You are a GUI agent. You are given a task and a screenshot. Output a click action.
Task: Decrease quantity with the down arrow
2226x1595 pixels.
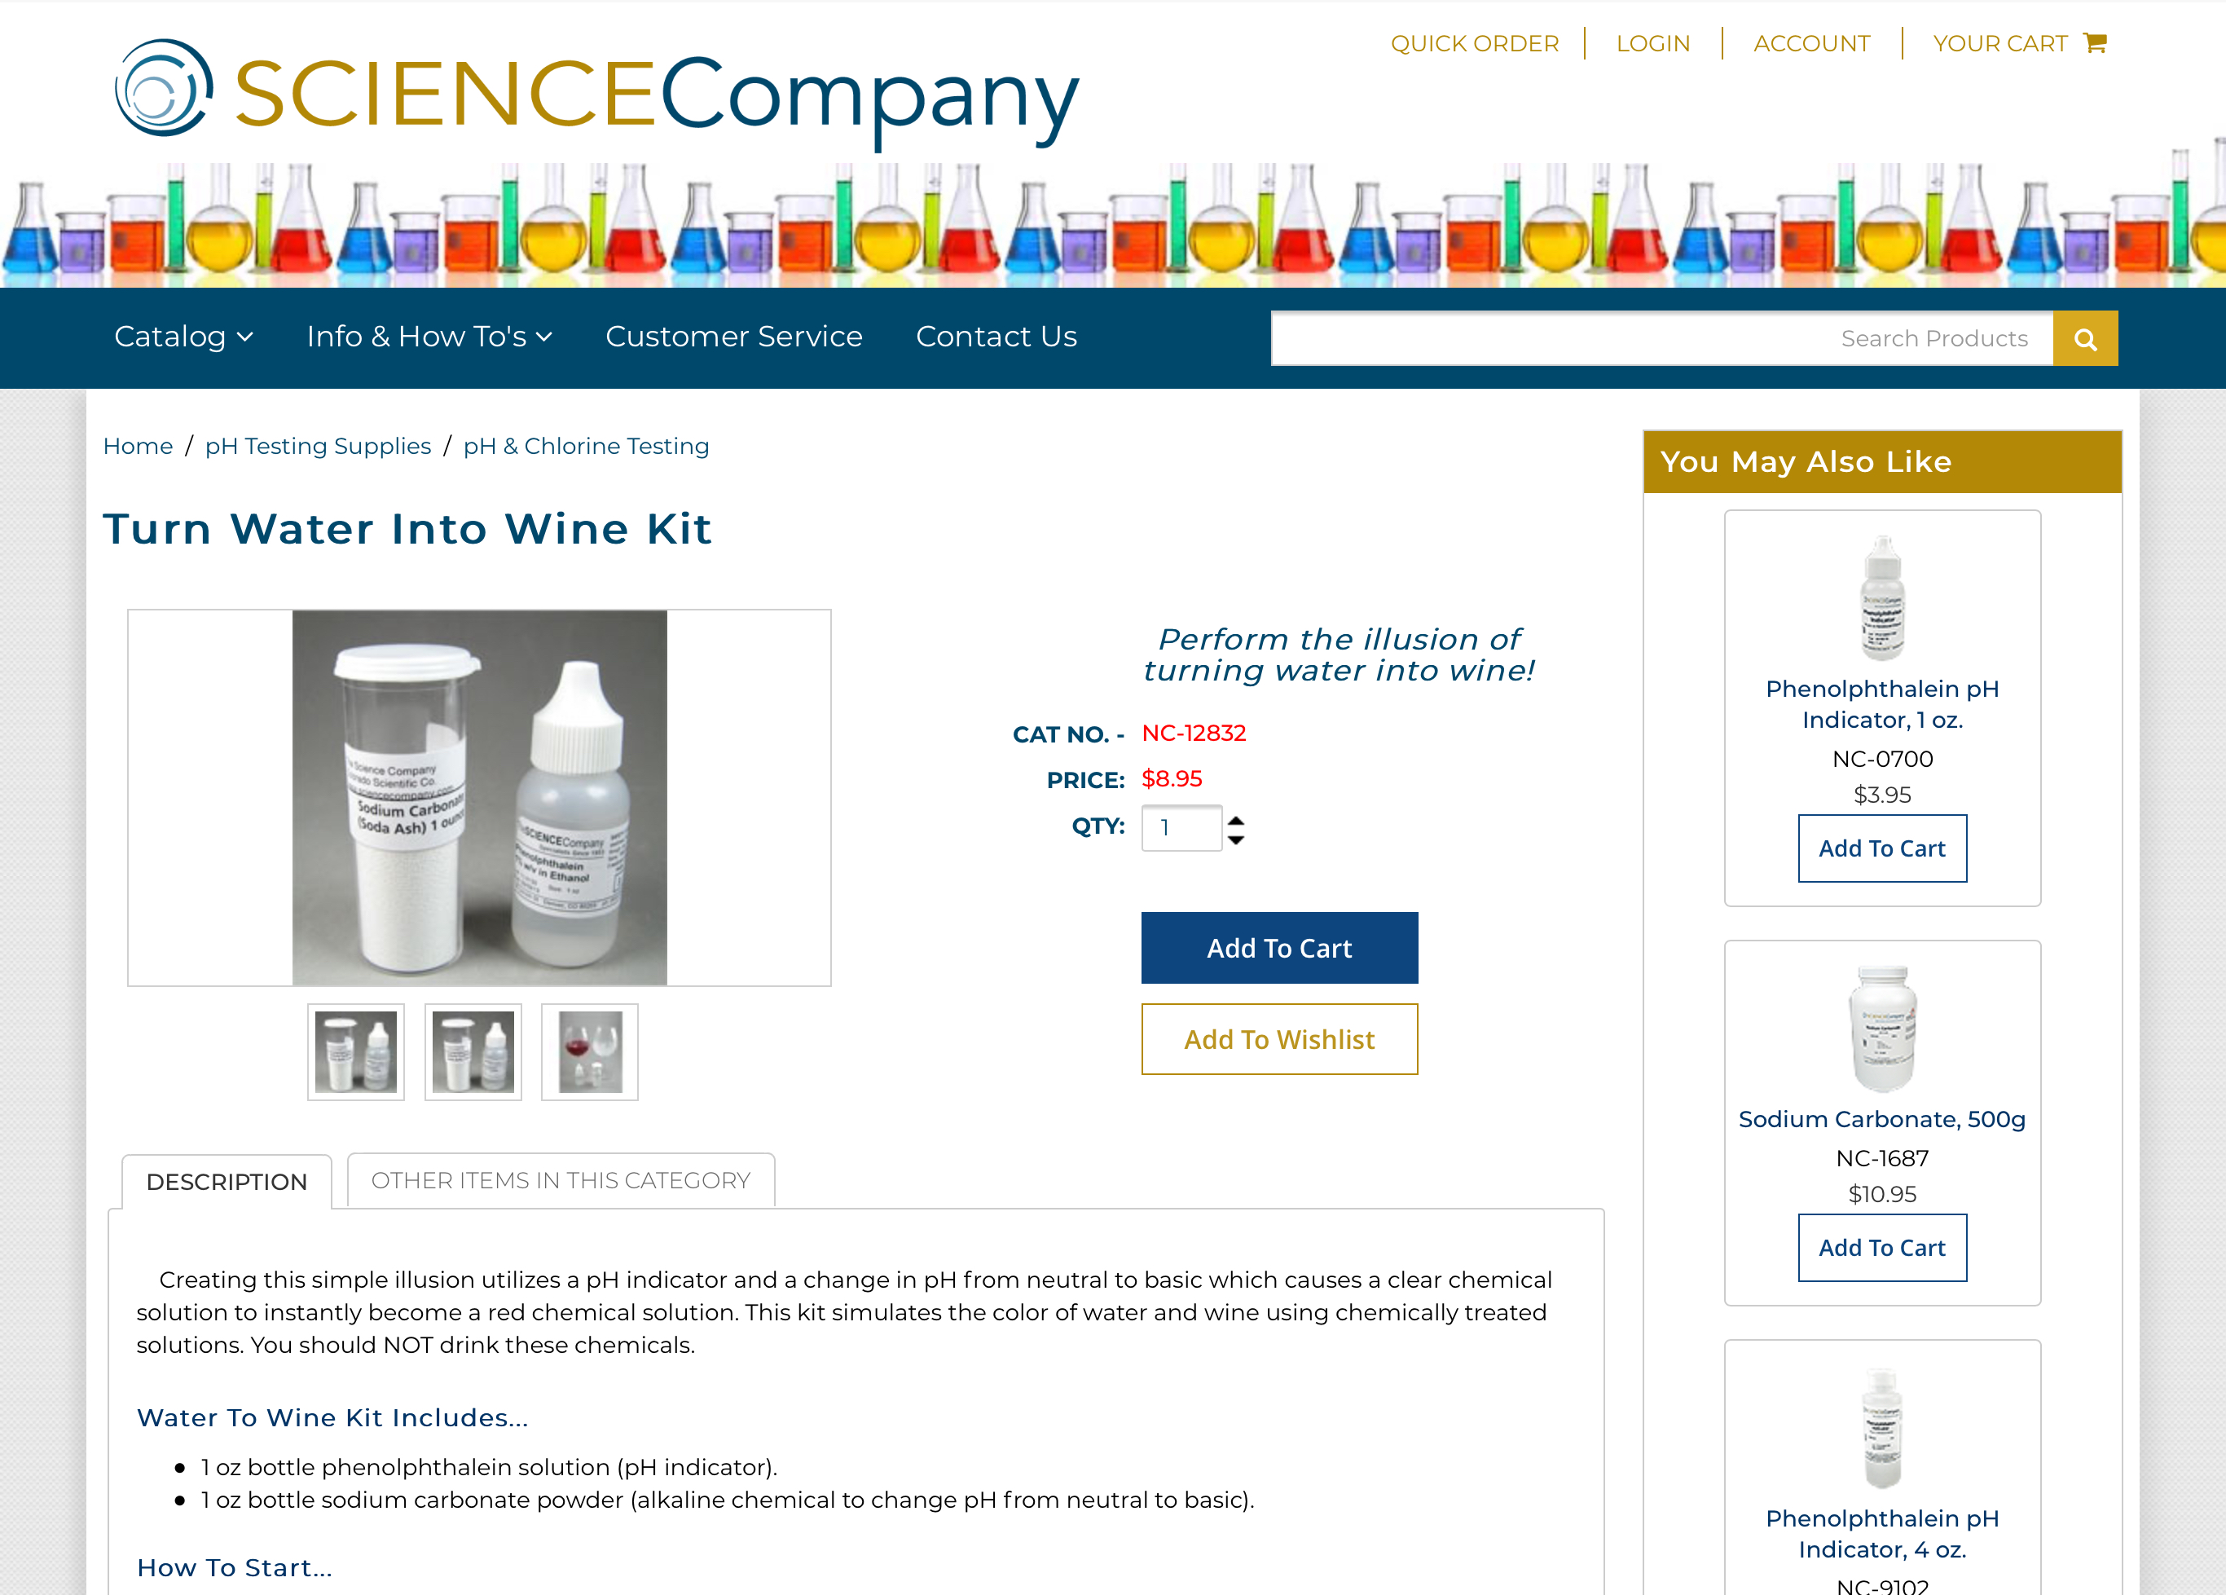1236,839
